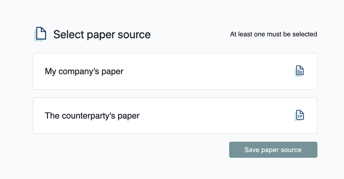This screenshot has height=179, width=344.
Task: Save the chosen paper source
Action: (273, 150)
